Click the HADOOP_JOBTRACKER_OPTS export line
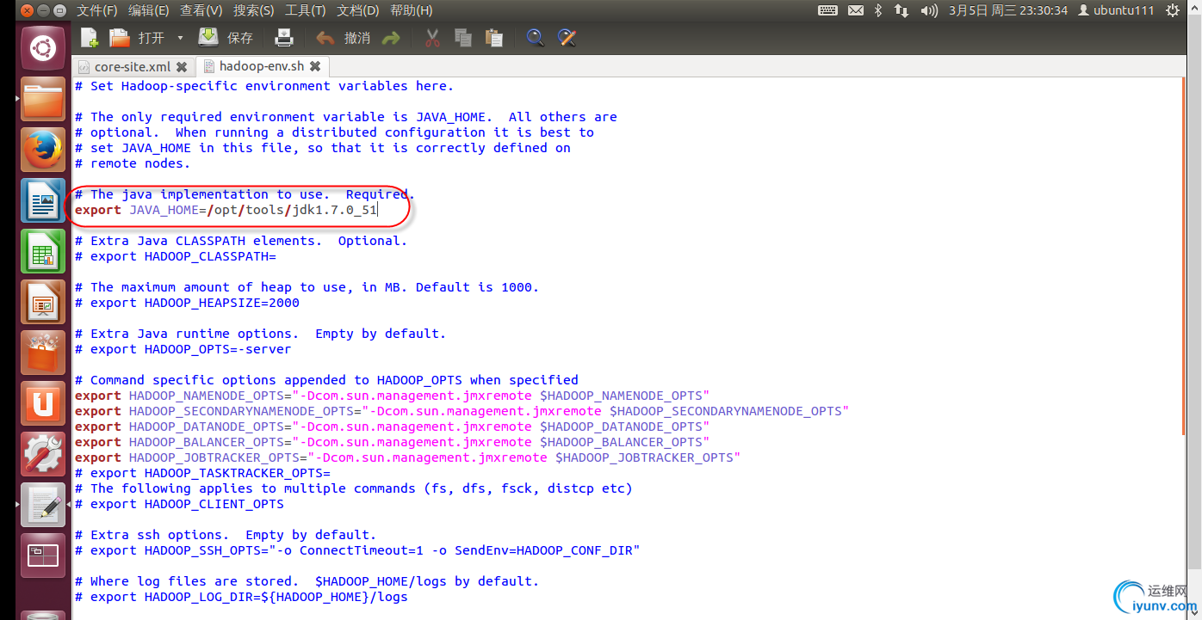The height and width of the screenshot is (620, 1202). [408, 457]
